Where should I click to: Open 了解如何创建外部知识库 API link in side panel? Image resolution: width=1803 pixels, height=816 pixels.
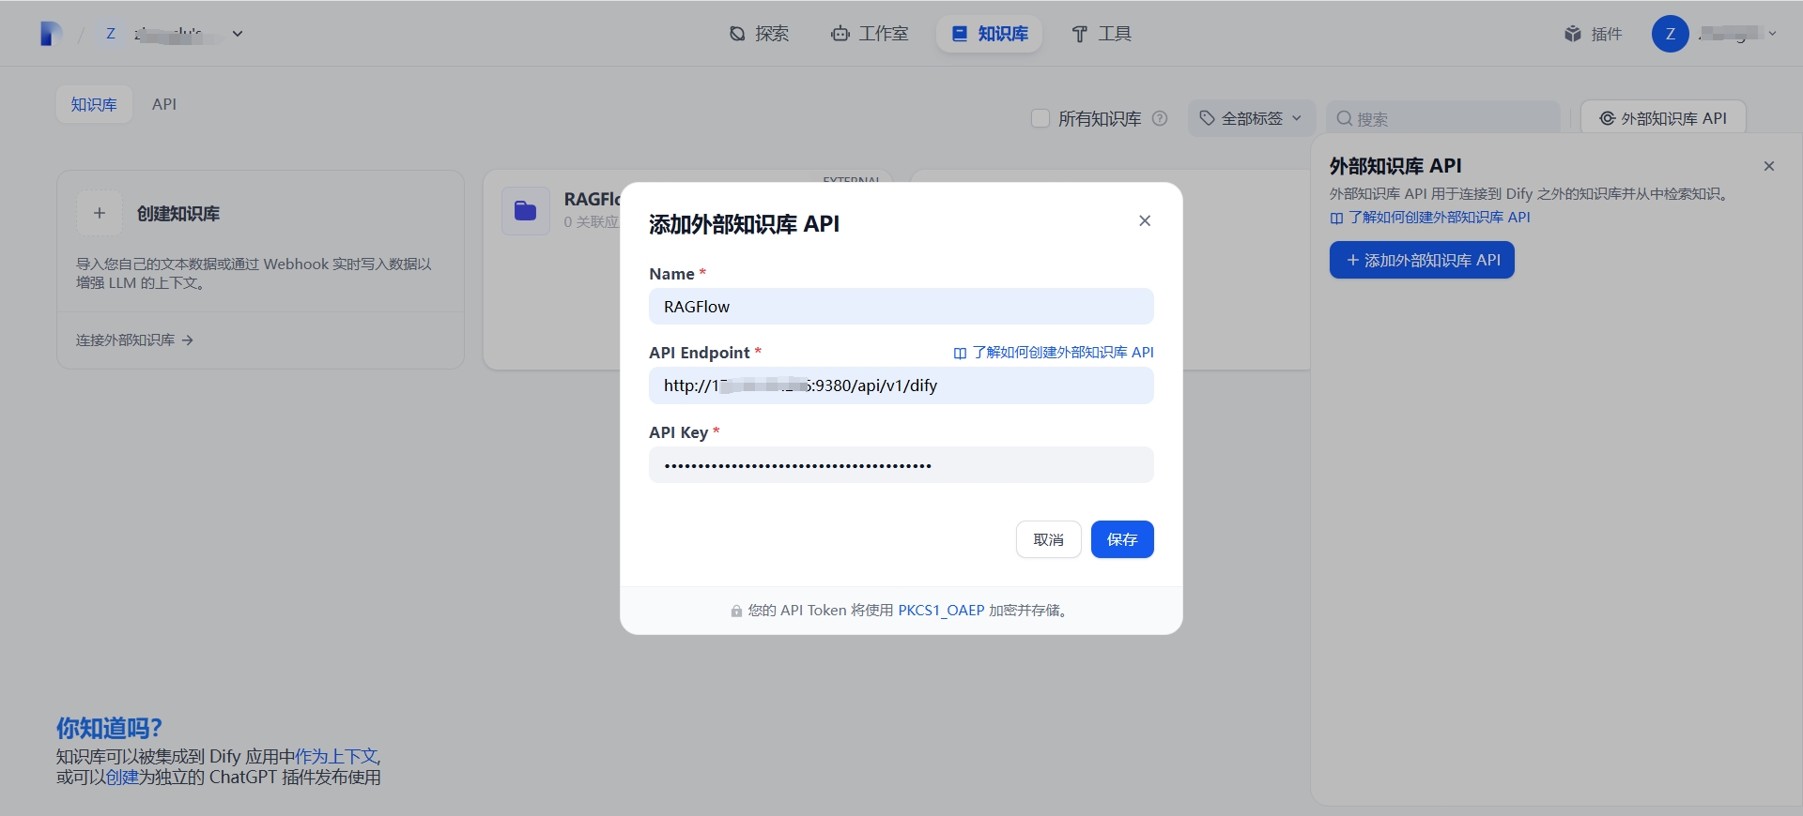pyautogui.click(x=1430, y=218)
